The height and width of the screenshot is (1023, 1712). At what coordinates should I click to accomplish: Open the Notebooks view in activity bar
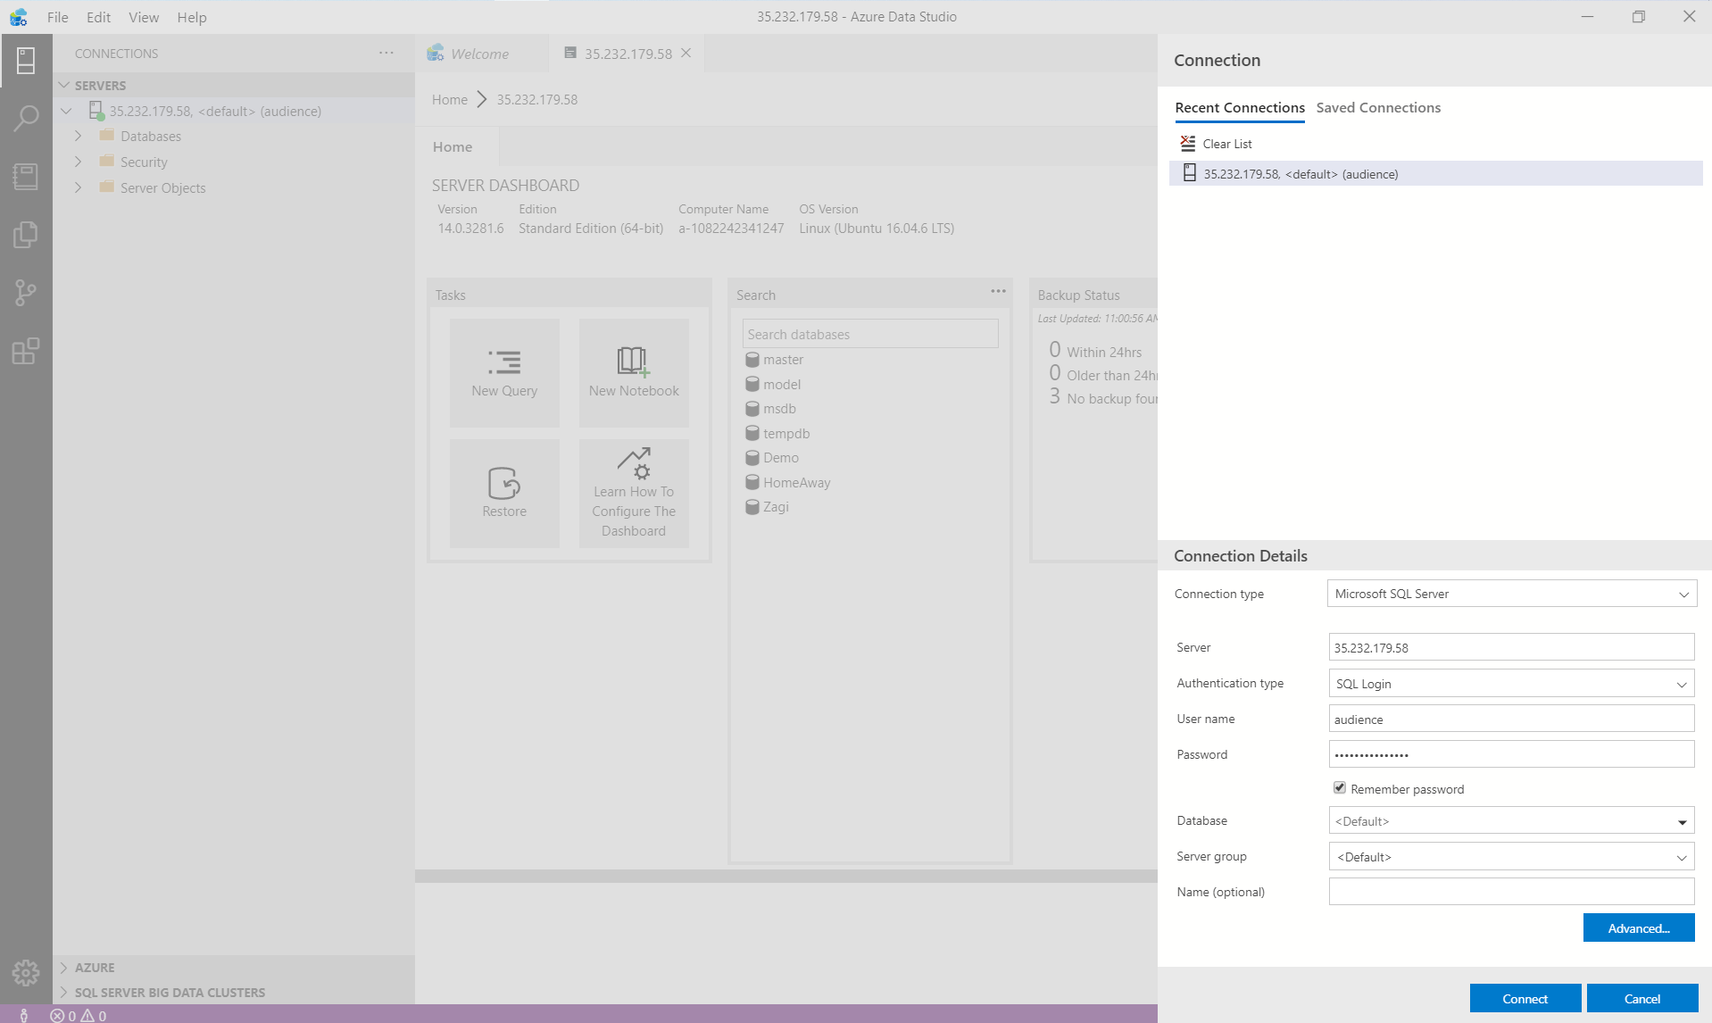pyautogui.click(x=26, y=176)
